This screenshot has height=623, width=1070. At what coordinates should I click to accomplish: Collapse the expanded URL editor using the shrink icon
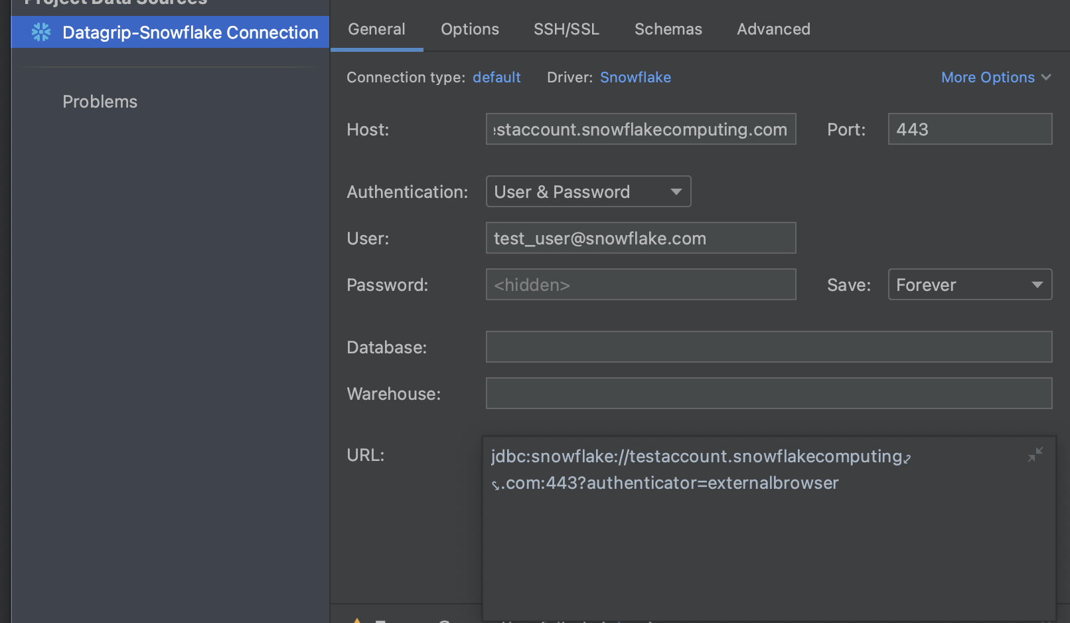click(1035, 454)
